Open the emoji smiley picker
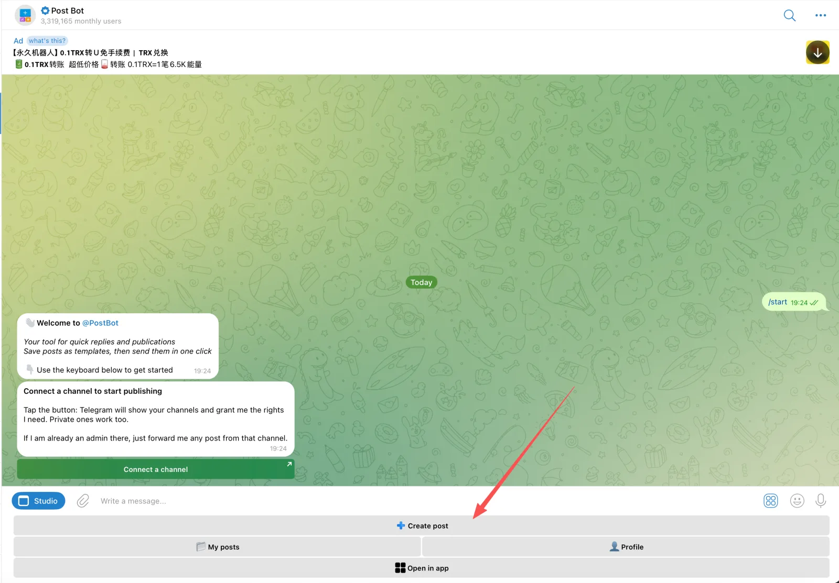This screenshot has width=839, height=583. pos(797,501)
